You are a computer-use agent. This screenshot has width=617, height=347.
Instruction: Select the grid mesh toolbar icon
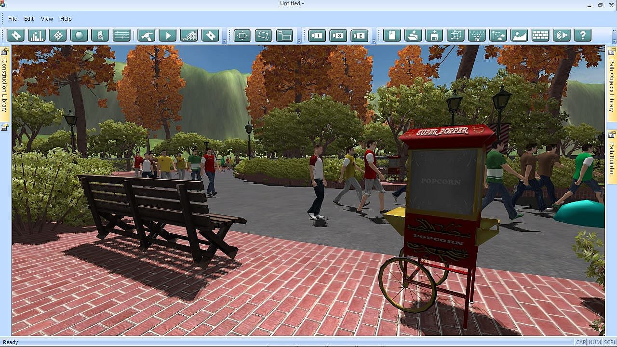click(x=58, y=35)
